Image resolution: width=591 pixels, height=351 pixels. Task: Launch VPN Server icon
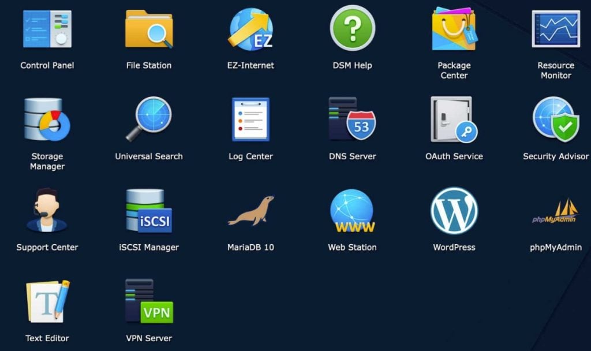point(149,301)
